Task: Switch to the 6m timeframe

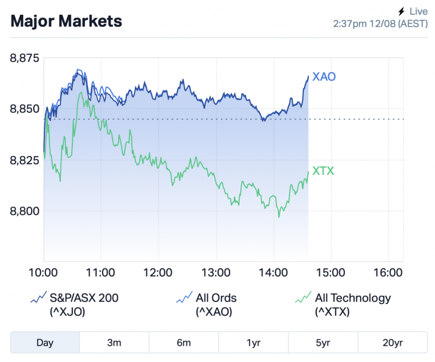Action: [x=184, y=342]
